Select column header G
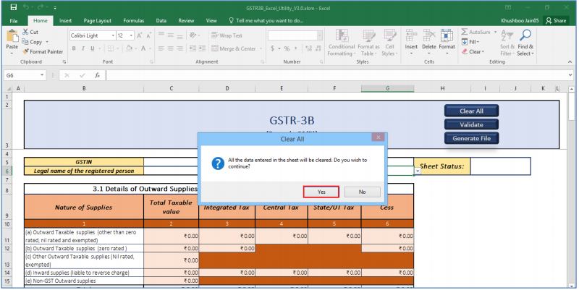 coord(387,88)
